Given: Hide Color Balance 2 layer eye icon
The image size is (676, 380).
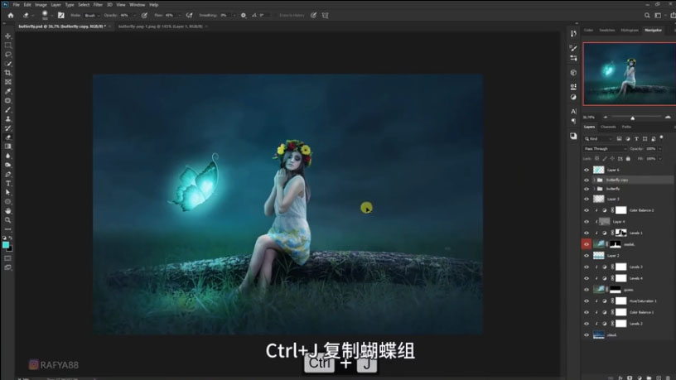Looking at the screenshot, I should 587,210.
